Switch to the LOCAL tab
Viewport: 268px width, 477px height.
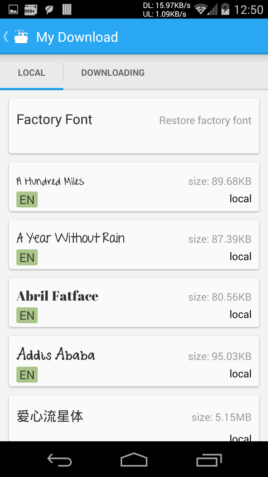[32, 73]
